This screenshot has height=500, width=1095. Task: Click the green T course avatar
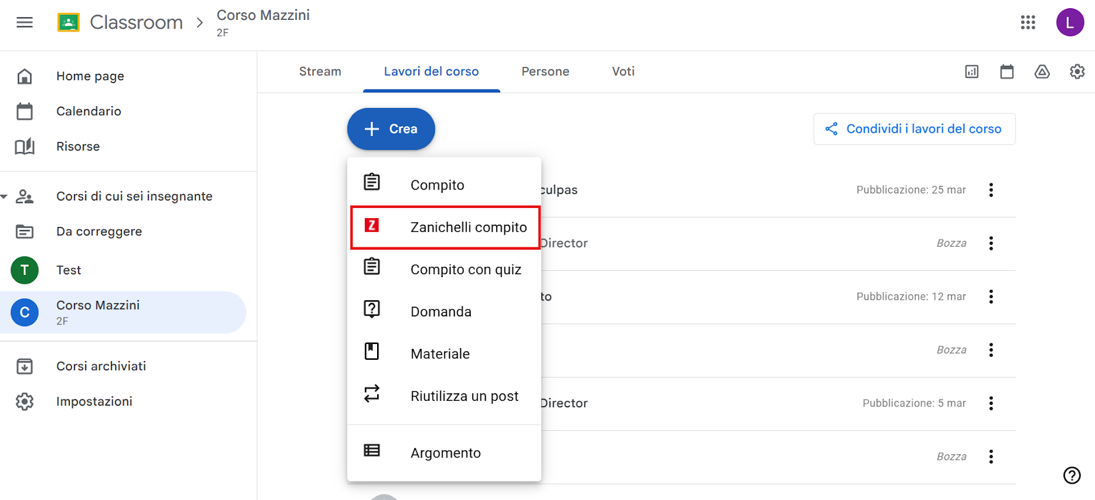(x=25, y=270)
